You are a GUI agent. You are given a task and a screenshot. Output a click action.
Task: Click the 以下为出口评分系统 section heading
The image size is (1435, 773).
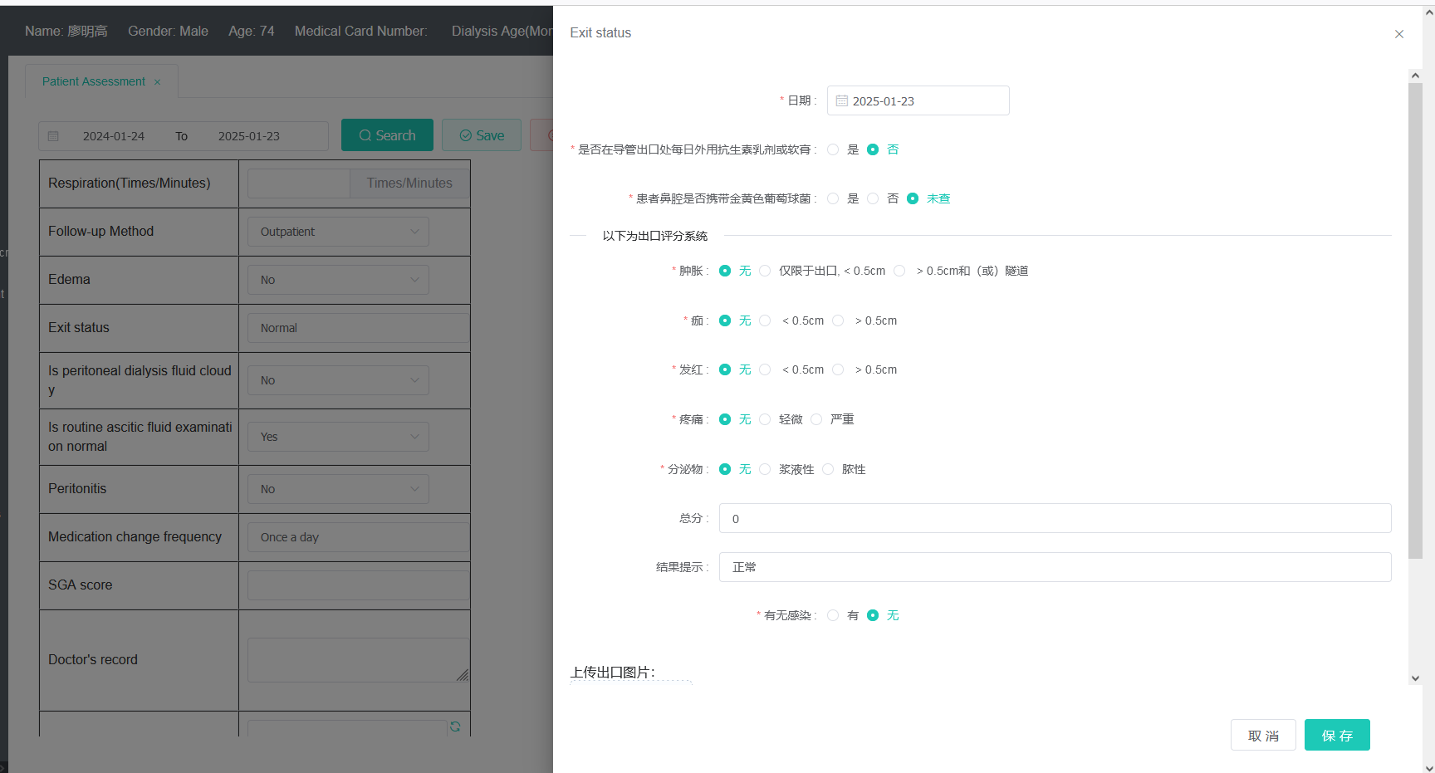click(x=655, y=236)
